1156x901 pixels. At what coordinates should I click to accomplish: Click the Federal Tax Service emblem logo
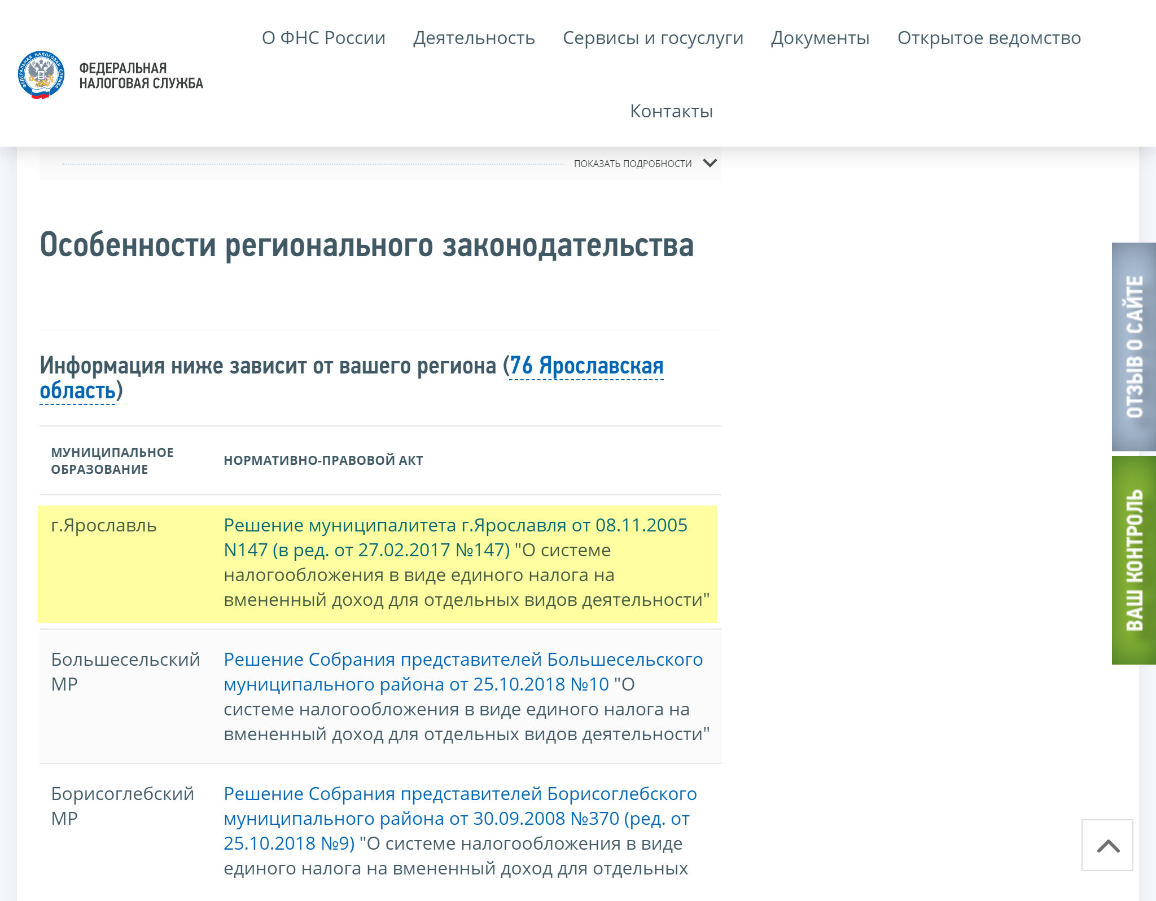coord(41,74)
